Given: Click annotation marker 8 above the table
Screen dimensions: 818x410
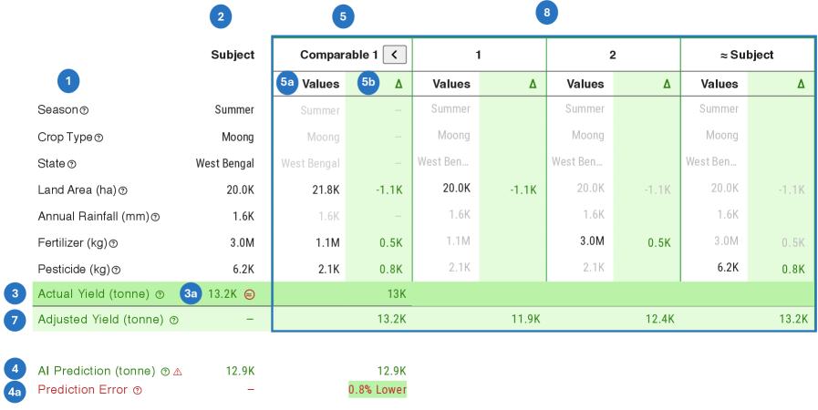Looking at the screenshot, I should 546,13.
